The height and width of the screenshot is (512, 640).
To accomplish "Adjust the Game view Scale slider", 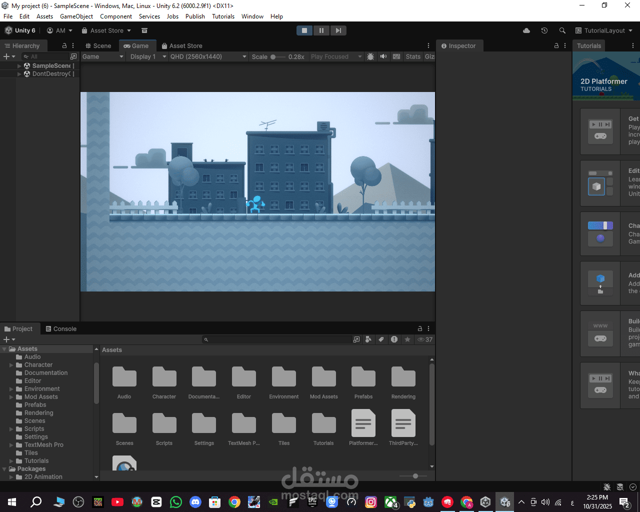I will pos(278,56).
